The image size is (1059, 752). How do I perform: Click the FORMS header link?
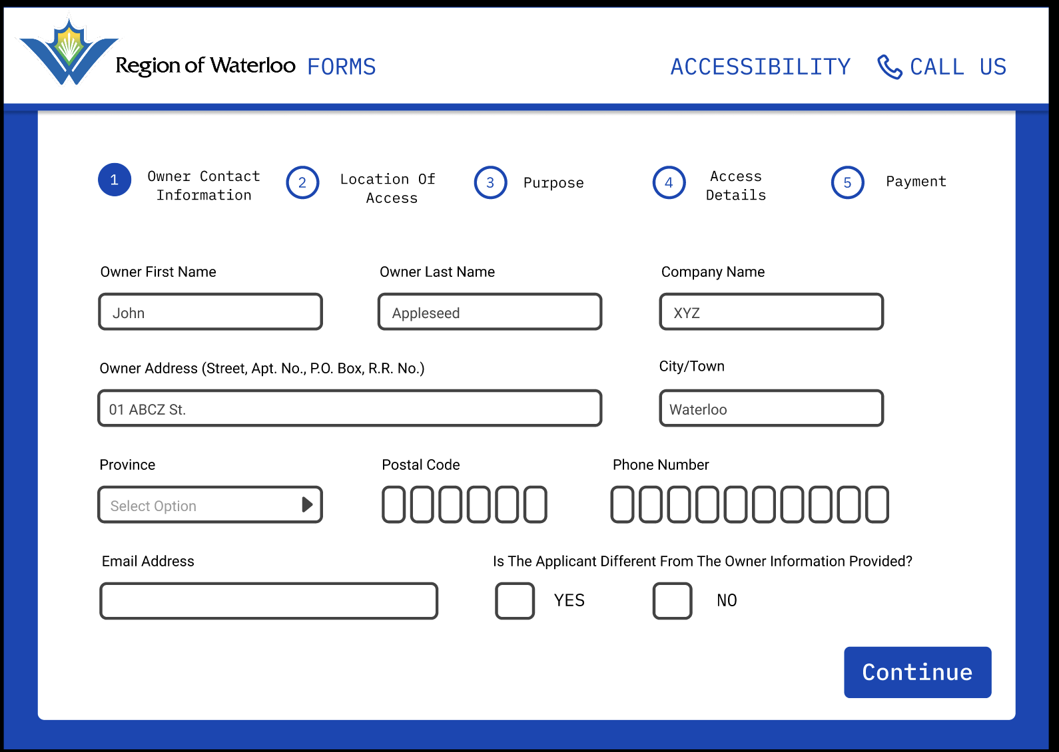point(341,67)
